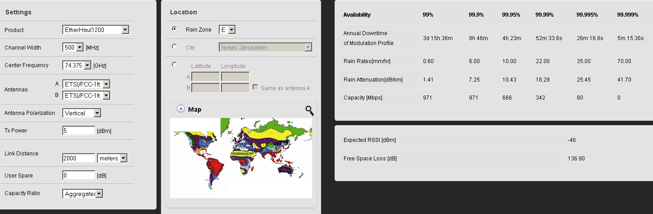Viewport: 653px width, 214px height.
Task: Toggle Same as antenna A checkbox
Action: click(x=256, y=87)
